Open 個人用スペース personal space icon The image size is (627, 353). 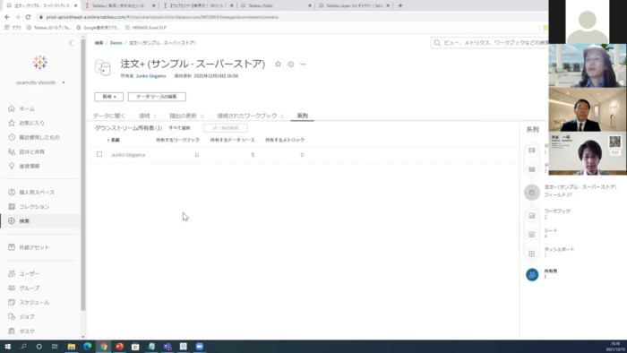point(12,192)
